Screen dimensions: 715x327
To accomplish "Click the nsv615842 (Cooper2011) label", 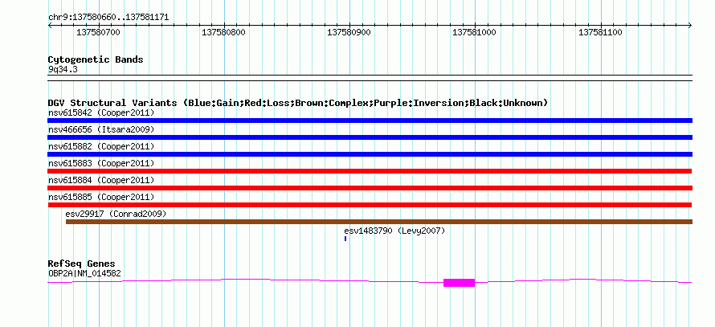I will [101, 112].
